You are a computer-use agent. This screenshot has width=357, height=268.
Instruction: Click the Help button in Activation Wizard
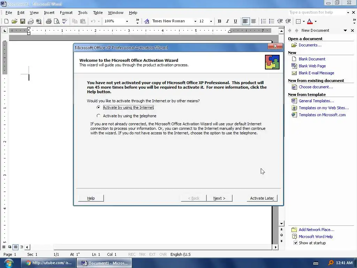click(x=91, y=198)
